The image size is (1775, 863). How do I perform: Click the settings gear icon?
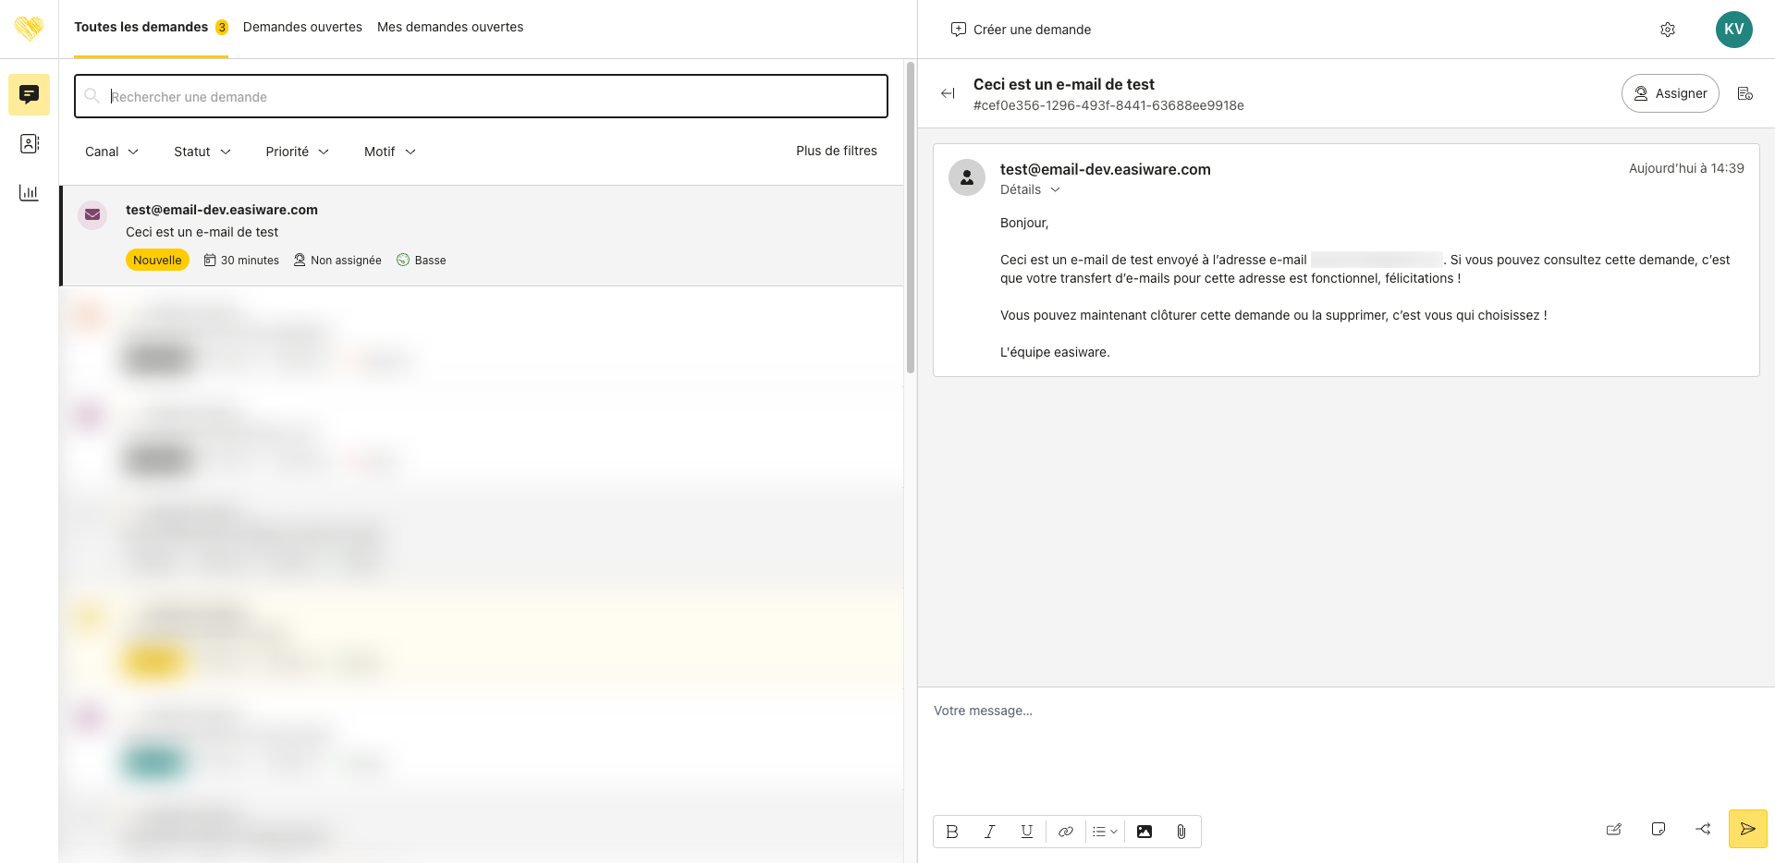(x=1667, y=30)
